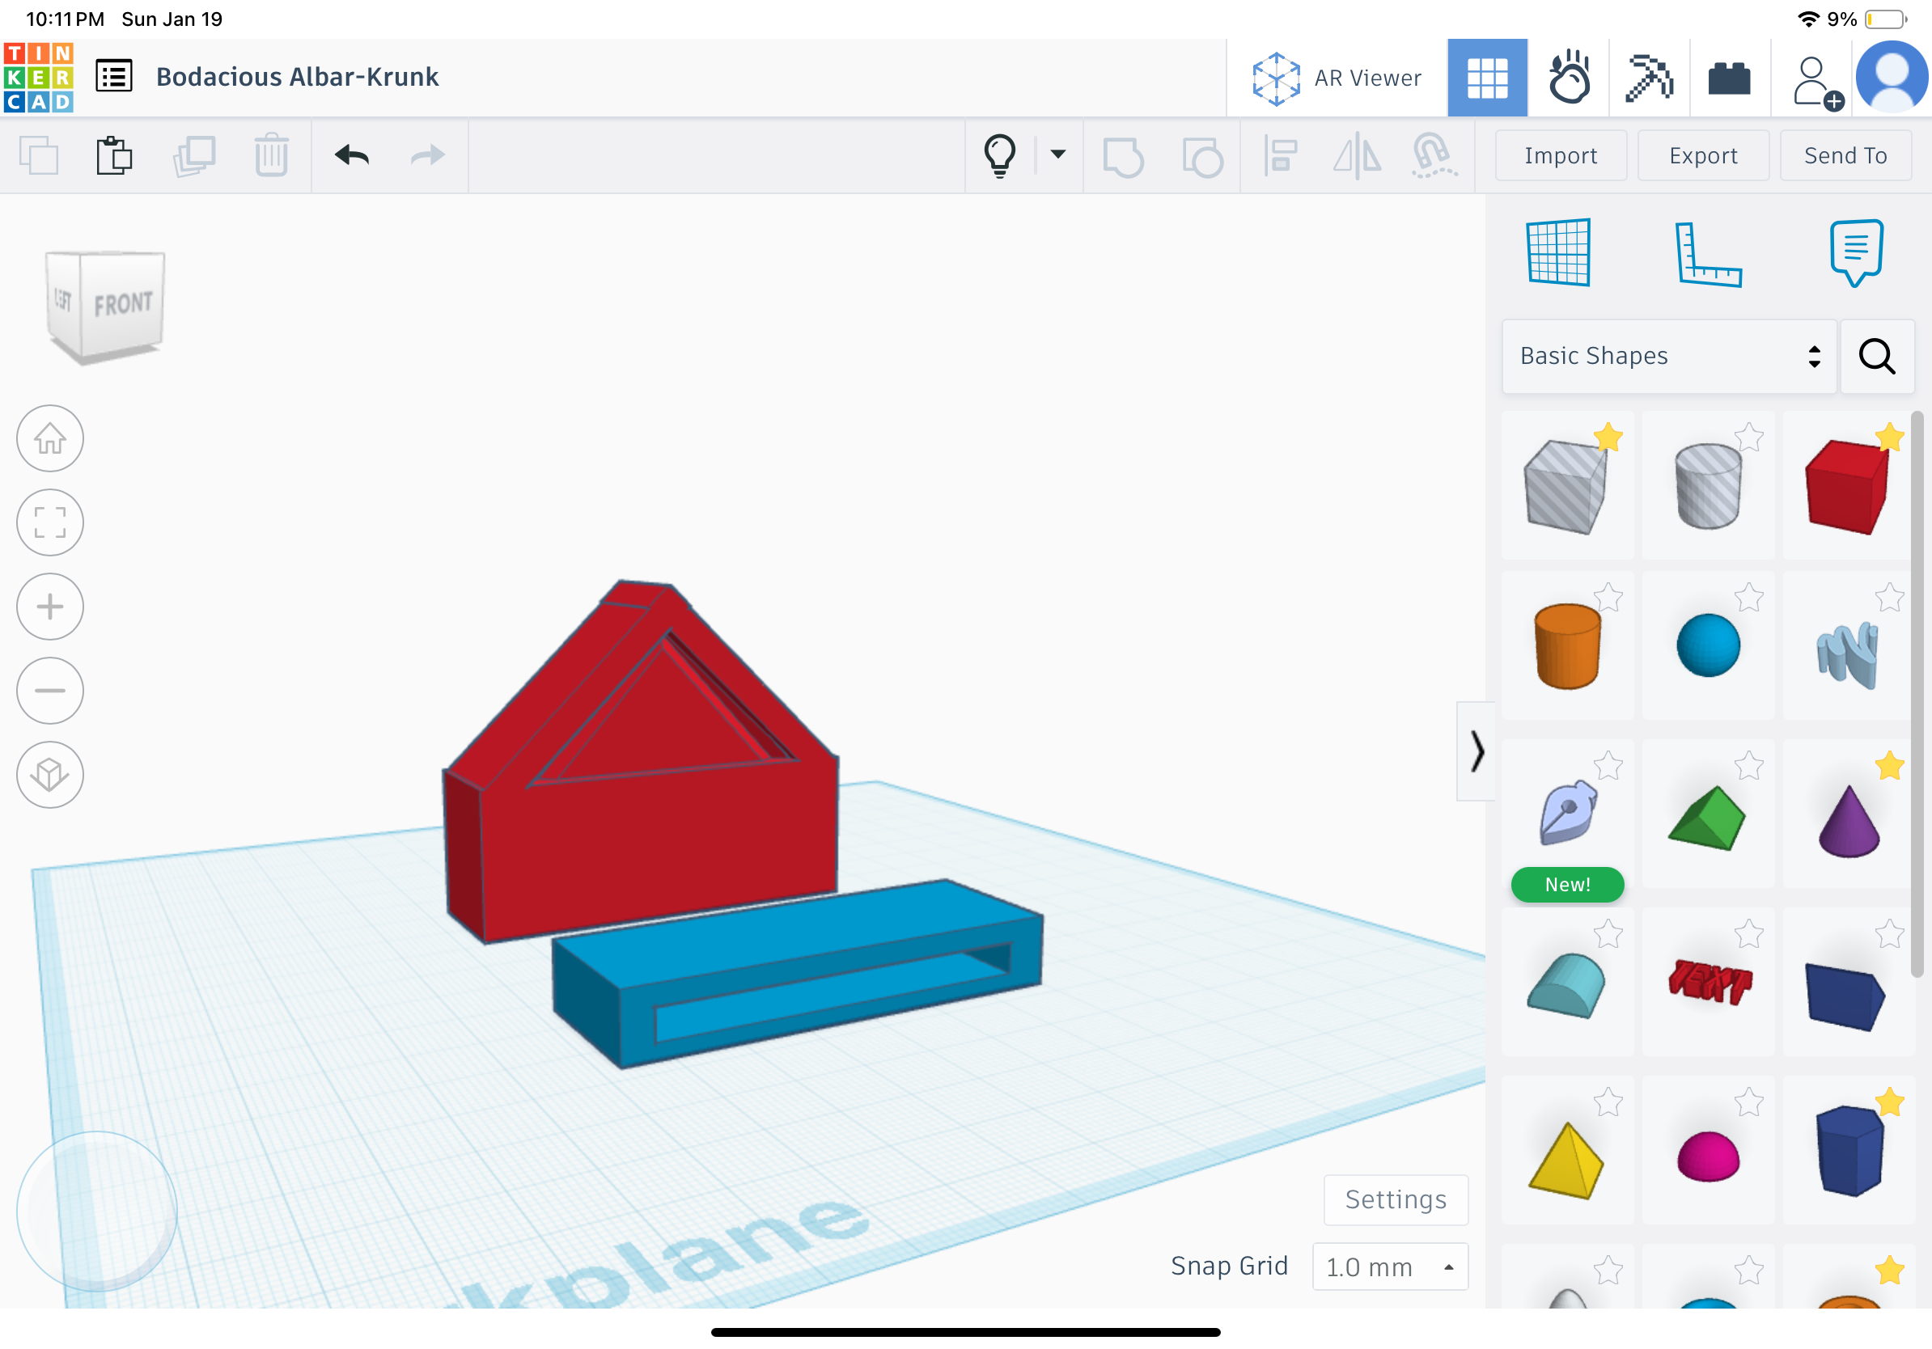Open the Tinkercad home logo
Viewport: 1932px width, 1349px height.
39,78
